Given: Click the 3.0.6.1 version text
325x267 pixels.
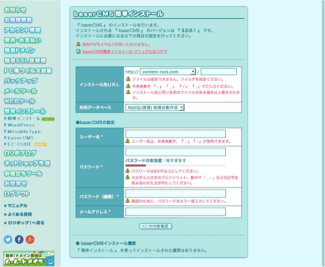Looking at the screenshot, I should pyautogui.click(x=189, y=30).
